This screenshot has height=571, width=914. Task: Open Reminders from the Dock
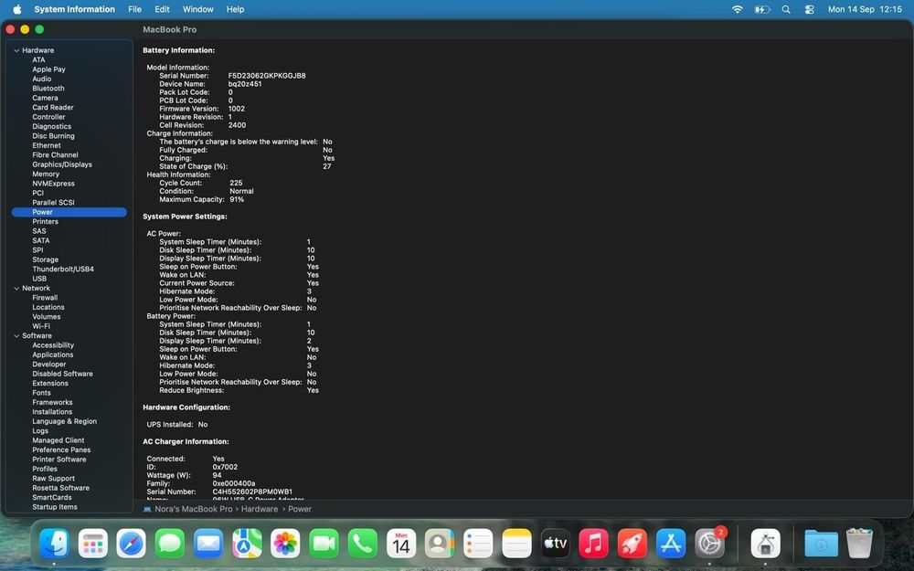click(x=478, y=543)
